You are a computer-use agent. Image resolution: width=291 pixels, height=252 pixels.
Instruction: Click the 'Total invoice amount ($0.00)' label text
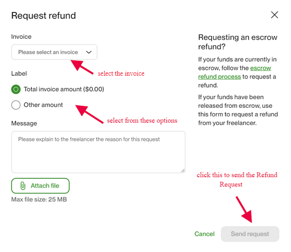pos(64,89)
